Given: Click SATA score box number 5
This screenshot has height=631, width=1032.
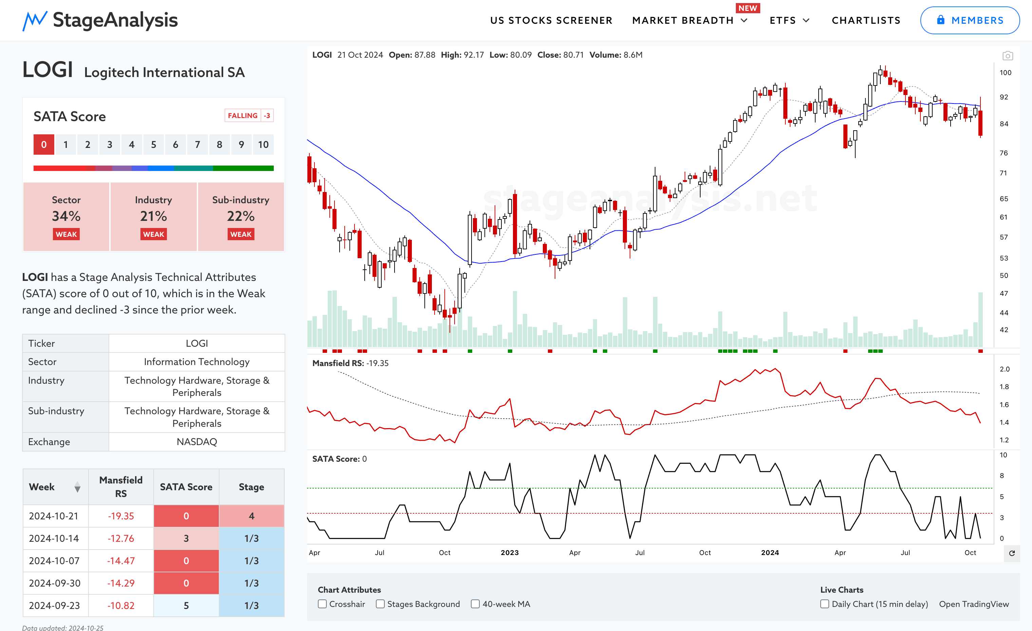Looking at the screenshot, I should coord(154,145).
